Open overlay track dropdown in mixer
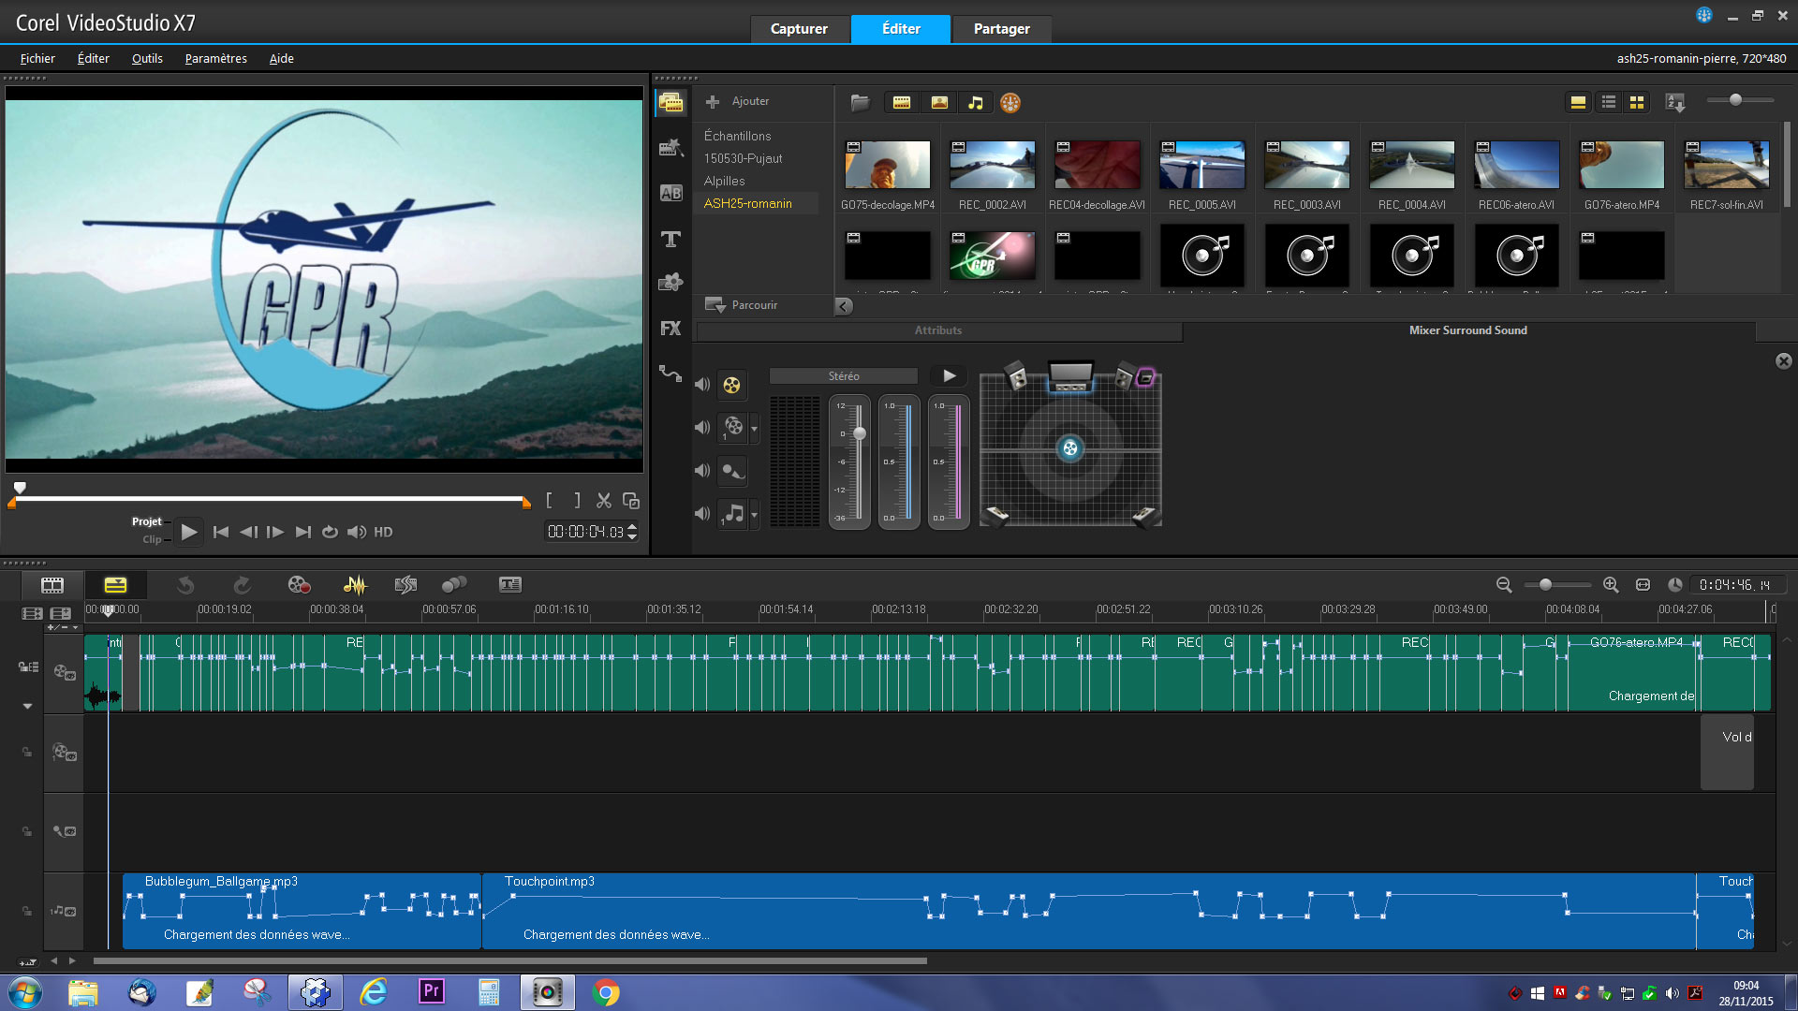The height and width of the screenshot is (1011, 1798). [755, 429]
